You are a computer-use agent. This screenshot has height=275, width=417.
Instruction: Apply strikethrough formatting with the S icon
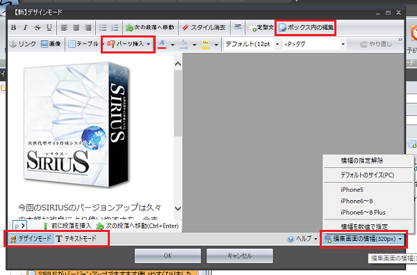pos(38,27)
